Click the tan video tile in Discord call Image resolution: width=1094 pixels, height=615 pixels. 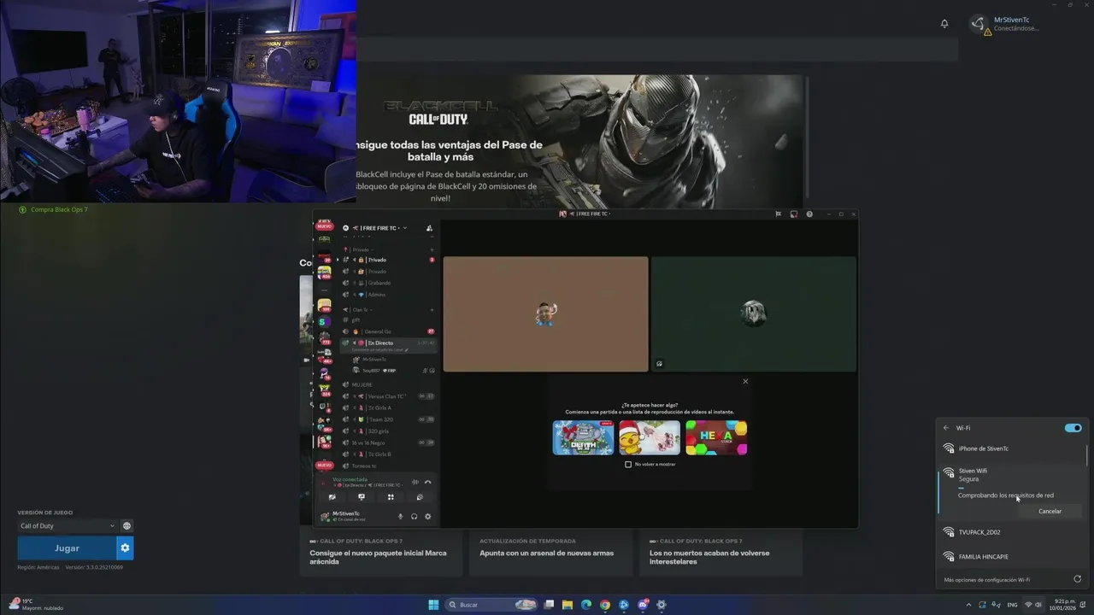click(x=545, y=314)
